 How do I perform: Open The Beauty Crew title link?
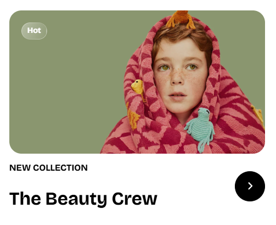pos(83,199)
